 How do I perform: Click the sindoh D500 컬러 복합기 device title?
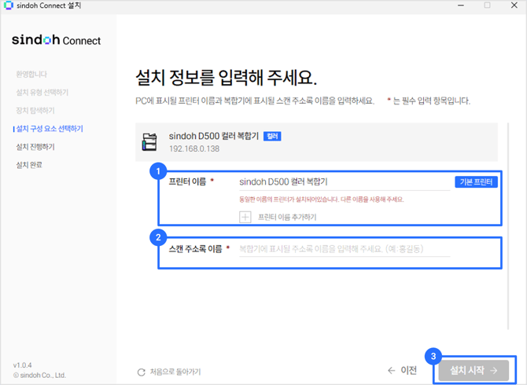214,136
